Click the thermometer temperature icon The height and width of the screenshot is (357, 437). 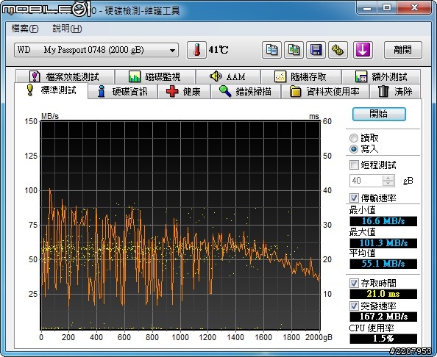point(196,50)
